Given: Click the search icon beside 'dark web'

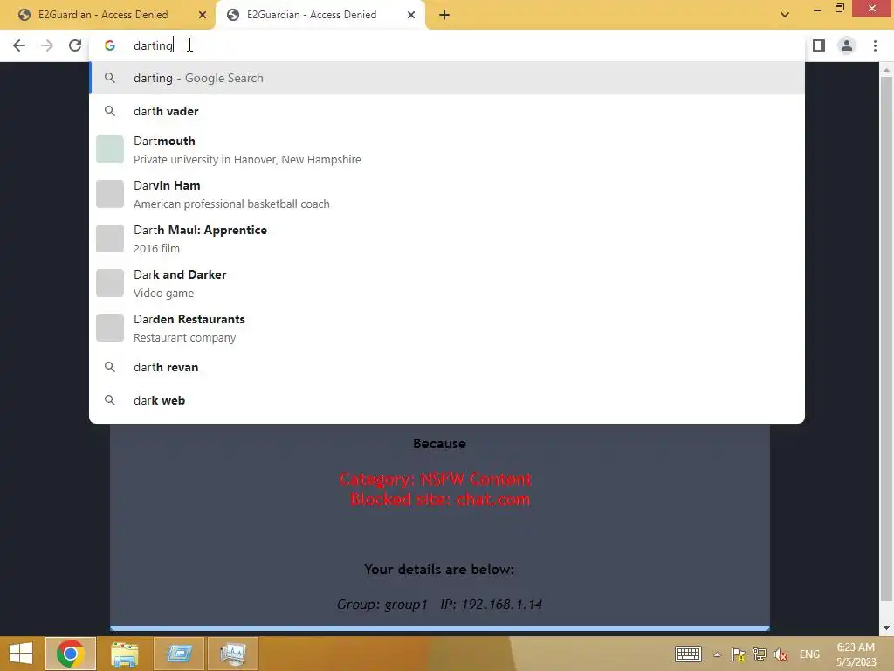Looking at the screenshot, I should click(x=109, y=400).
